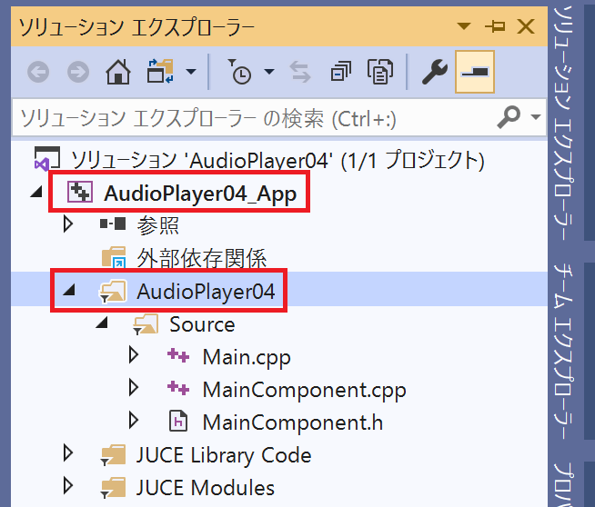The height and width of the screenshot is (507, 595).
Task: Select JUCE Library Code folder
Action: (224, 454)
